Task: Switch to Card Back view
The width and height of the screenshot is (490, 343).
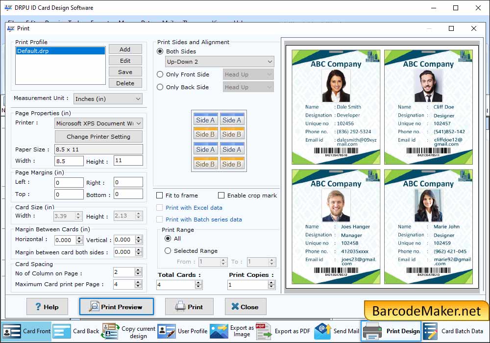Action: [x=76, y=331]
